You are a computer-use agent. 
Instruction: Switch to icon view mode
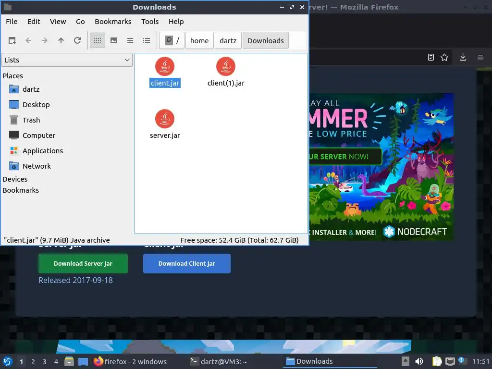point(98,40)
